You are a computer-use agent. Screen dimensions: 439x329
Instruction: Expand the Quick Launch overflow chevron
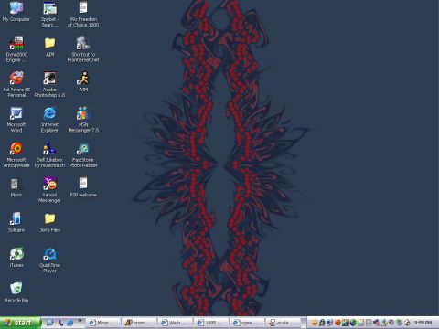tap(80, 320)
